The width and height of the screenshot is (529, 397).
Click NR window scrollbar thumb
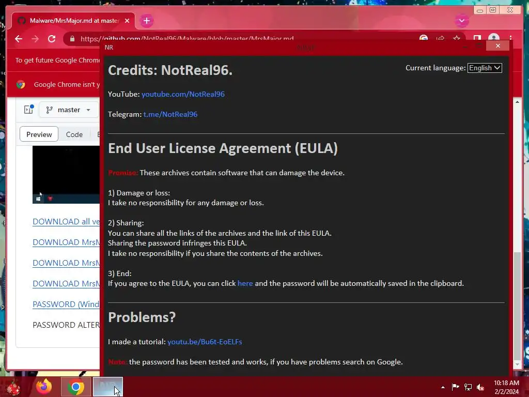tap(517, 306)
